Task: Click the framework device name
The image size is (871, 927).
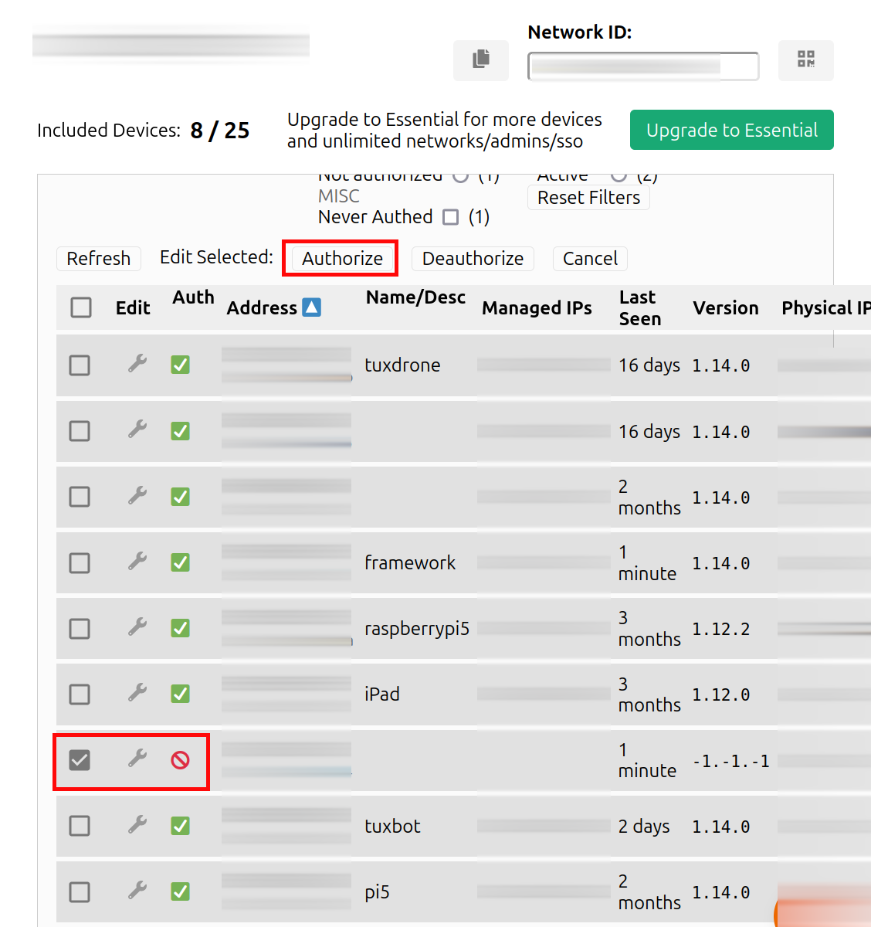Action: click(410, 562)
